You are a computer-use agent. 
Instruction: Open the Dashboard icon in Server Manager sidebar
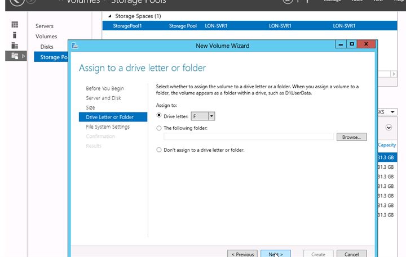coord(15,25)
